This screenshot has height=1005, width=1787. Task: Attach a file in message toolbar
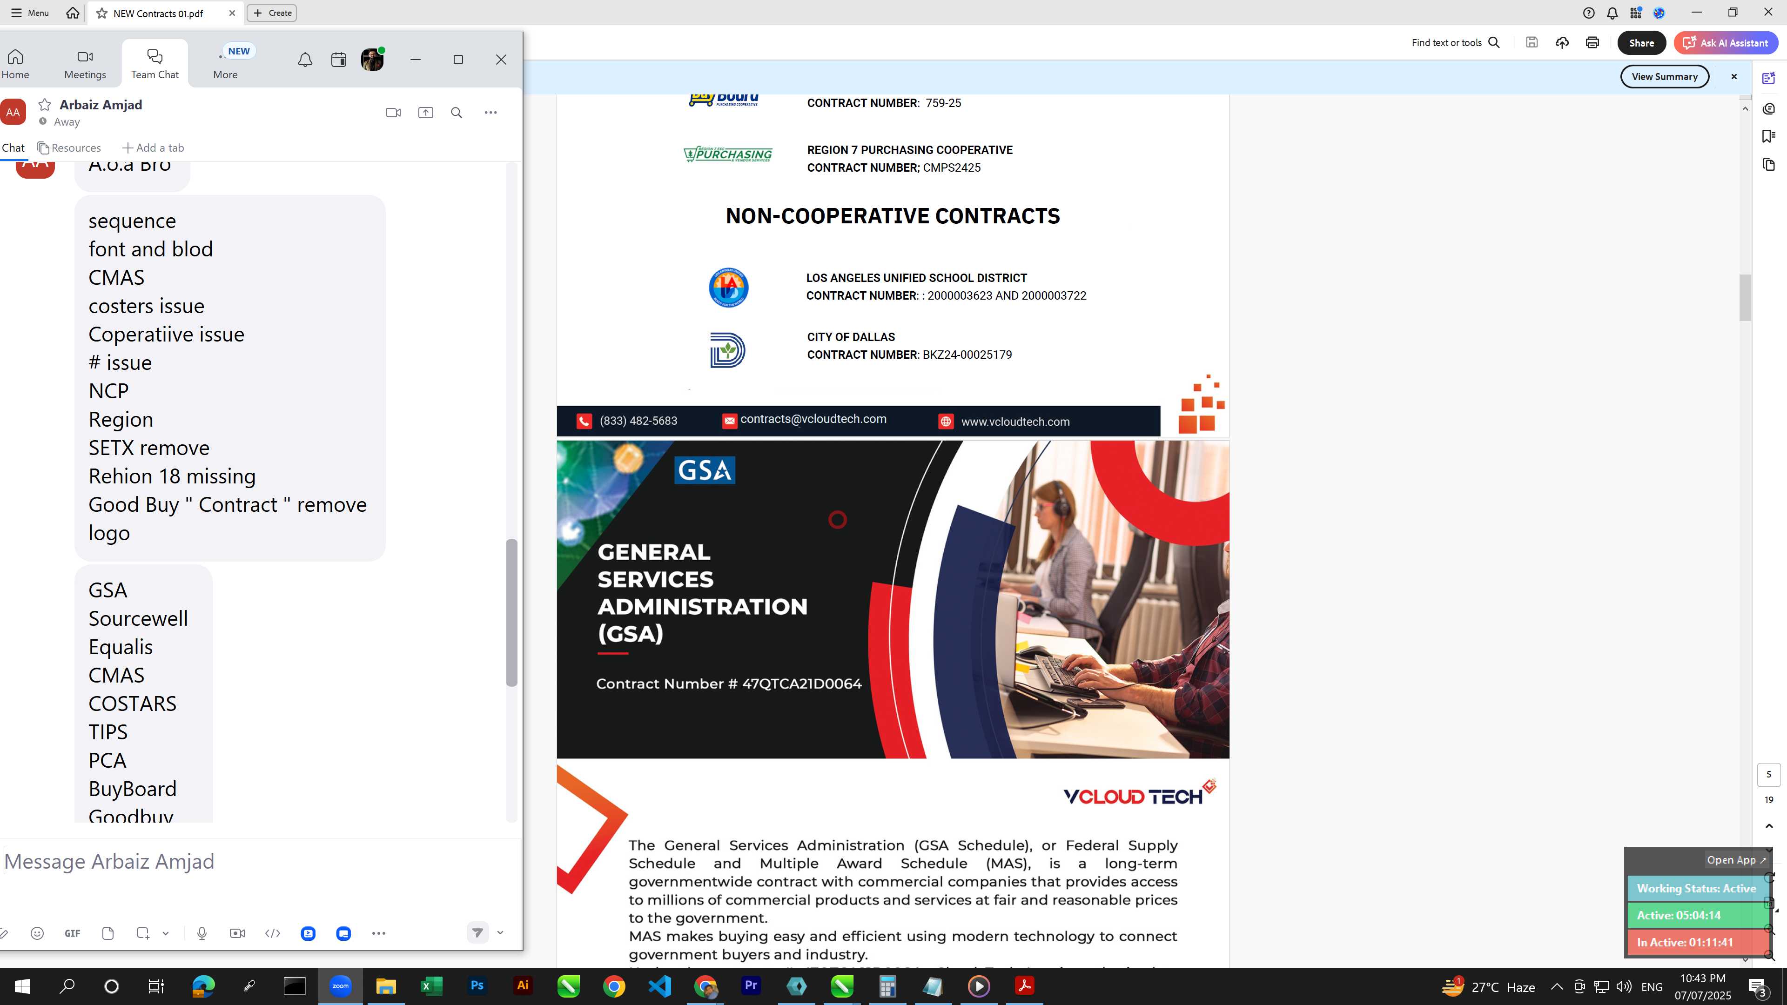107,933
